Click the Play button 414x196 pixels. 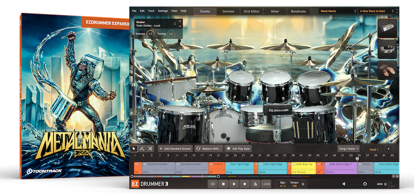click(x=234, y=184)
